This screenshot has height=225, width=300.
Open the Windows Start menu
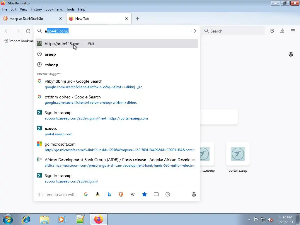pyautogui.click(x=8, y=219)
